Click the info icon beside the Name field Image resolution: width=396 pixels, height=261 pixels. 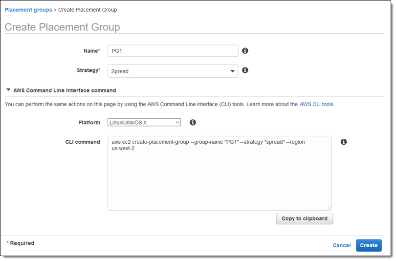pyautogui.click(x=245, y=51)
